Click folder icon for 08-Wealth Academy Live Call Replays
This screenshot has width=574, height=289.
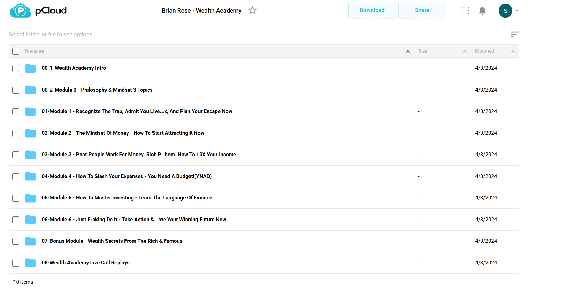(30, 263)
